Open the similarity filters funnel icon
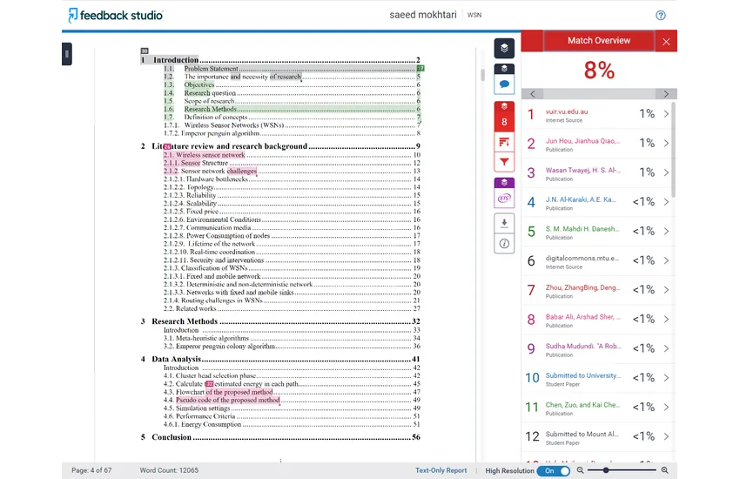The image size is (740, 479). [x=504, y=162]
